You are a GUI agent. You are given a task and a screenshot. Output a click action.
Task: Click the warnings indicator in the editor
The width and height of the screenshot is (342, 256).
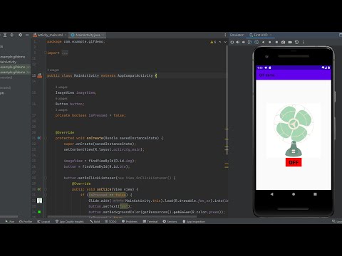pos(213,42)
